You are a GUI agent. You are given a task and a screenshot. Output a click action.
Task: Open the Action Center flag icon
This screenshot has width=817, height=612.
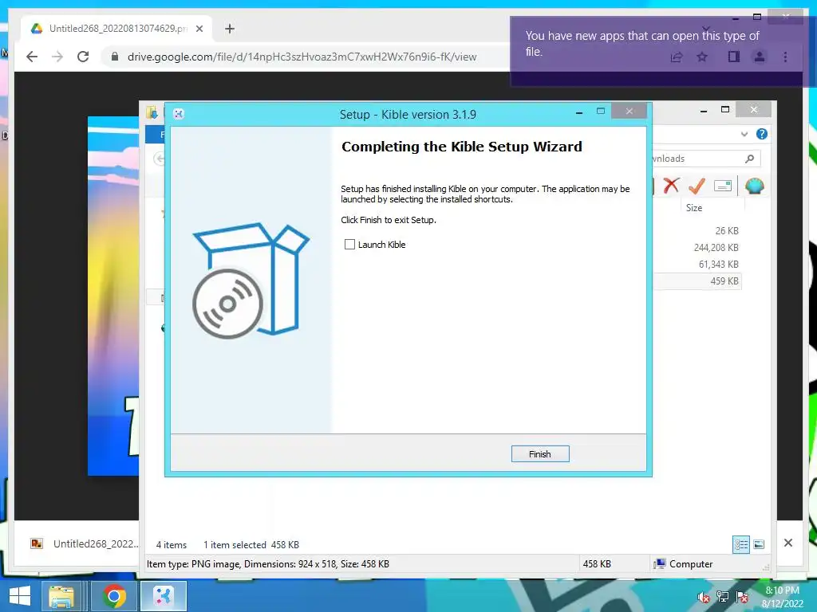(x=742, y=597)
